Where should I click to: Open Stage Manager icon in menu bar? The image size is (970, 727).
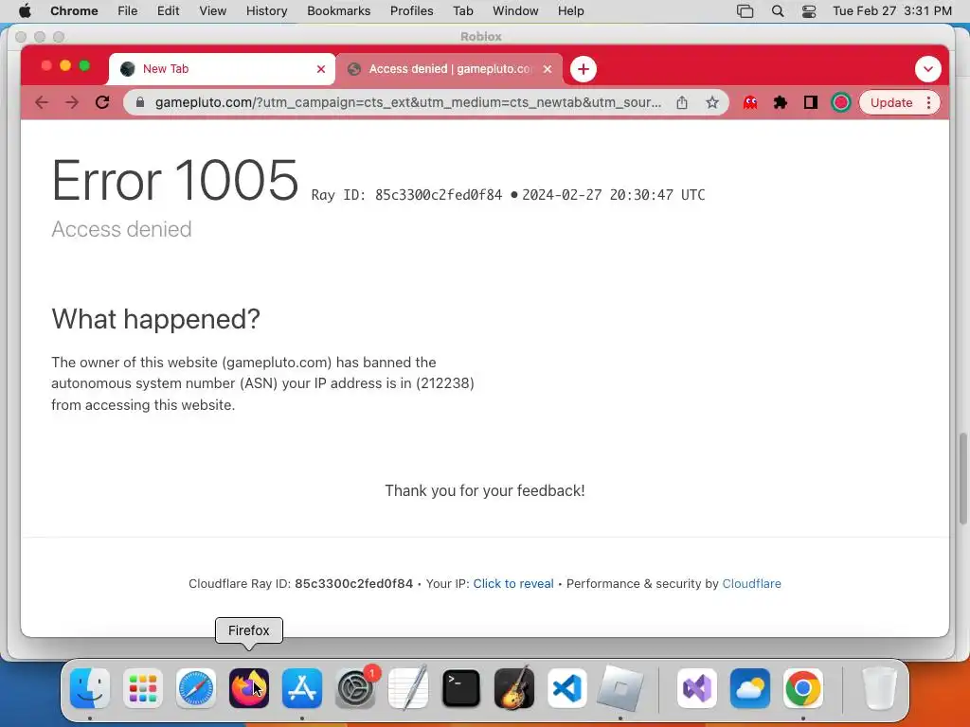tap(745, 11)
